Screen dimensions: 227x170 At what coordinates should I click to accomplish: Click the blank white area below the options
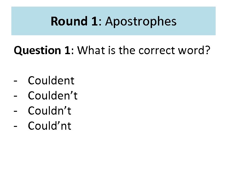[113, 150]
